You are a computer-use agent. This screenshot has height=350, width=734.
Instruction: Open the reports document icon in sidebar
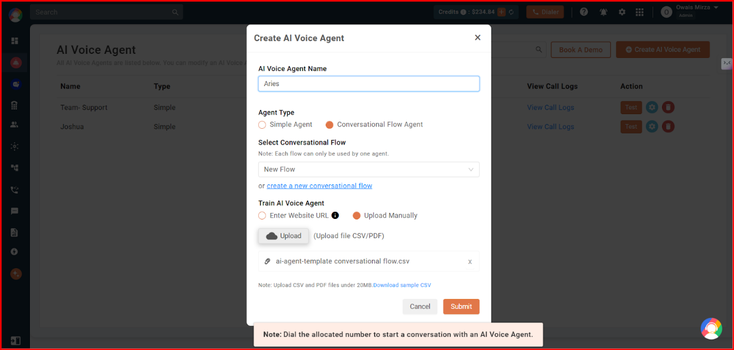(x=15, y=232)
